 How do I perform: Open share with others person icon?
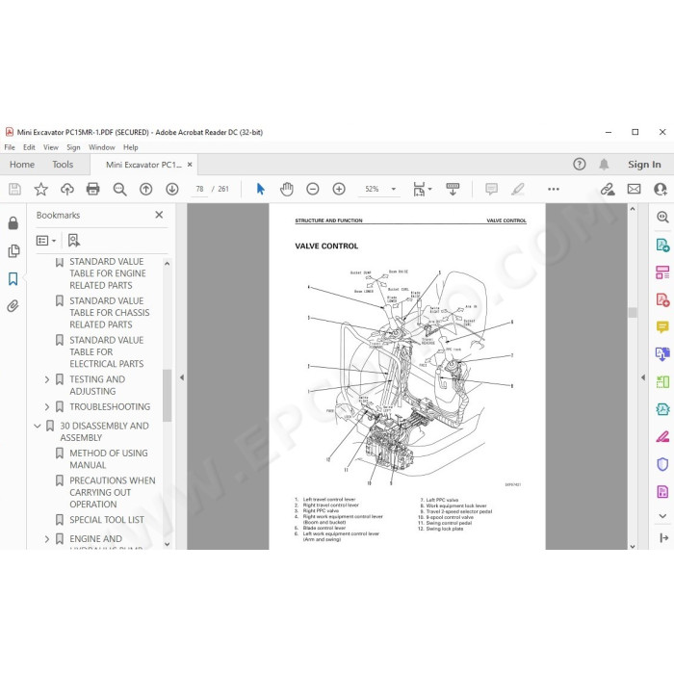660,189
